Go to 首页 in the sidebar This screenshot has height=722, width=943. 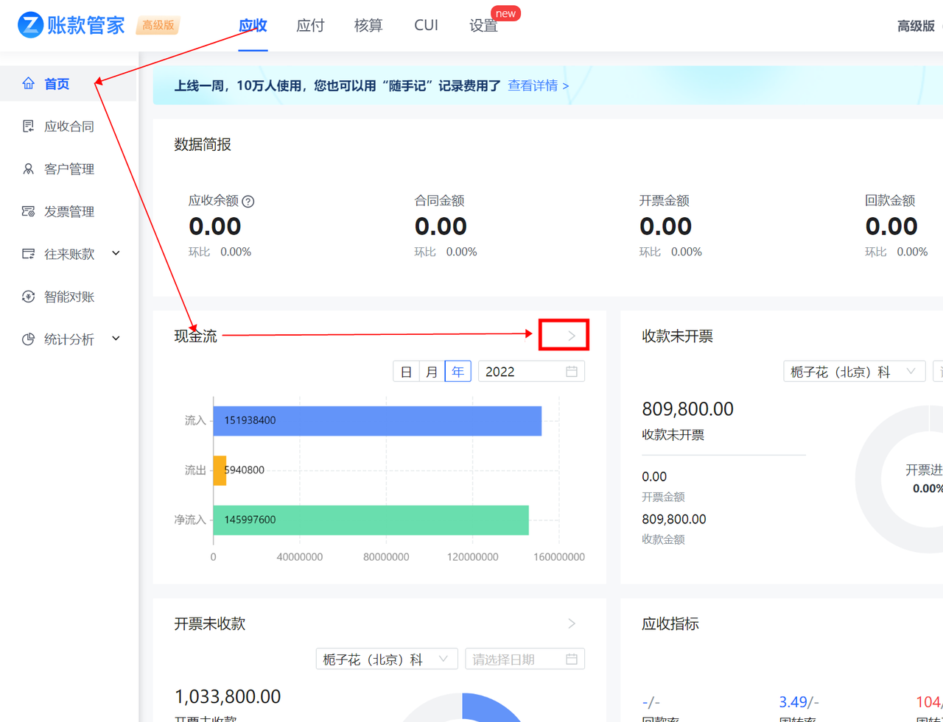(x=68, y=83)
